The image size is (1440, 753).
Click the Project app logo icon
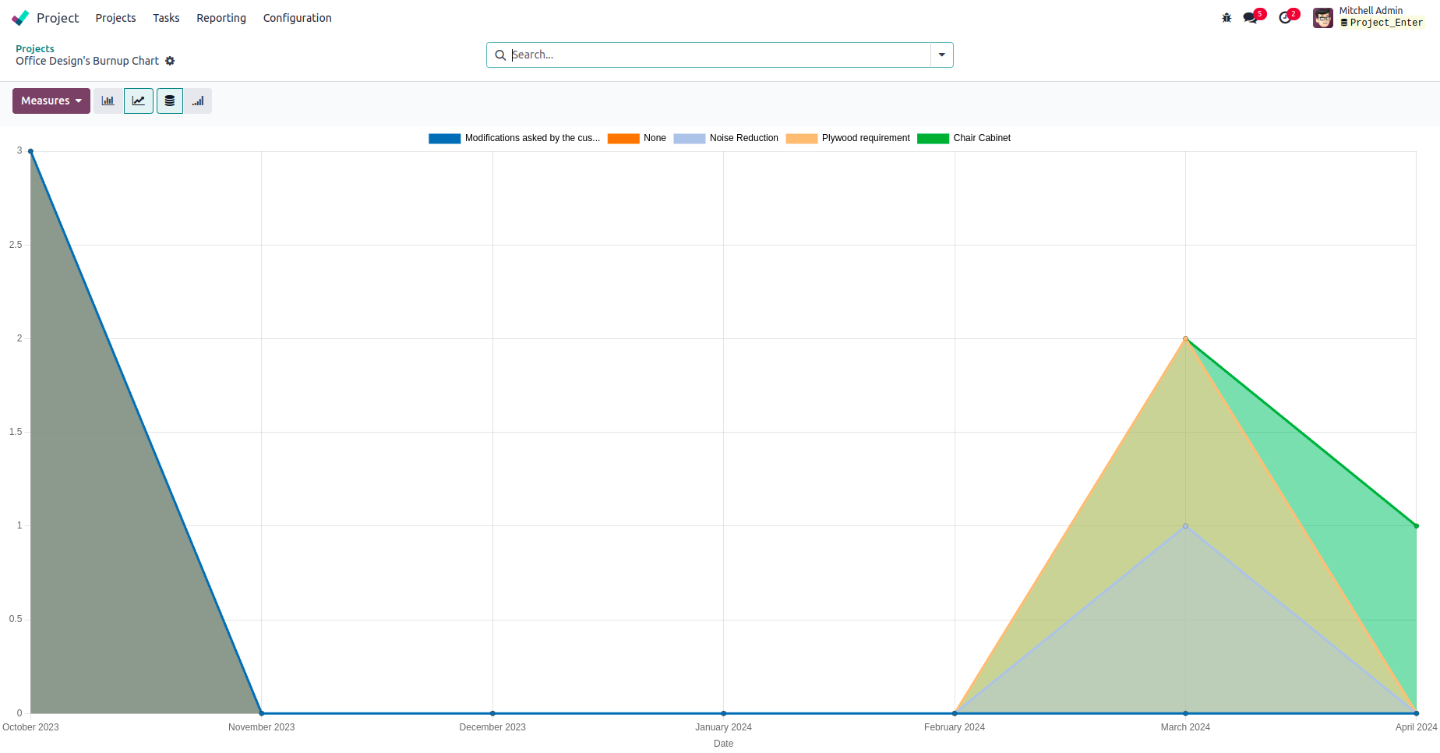point(20,18)
